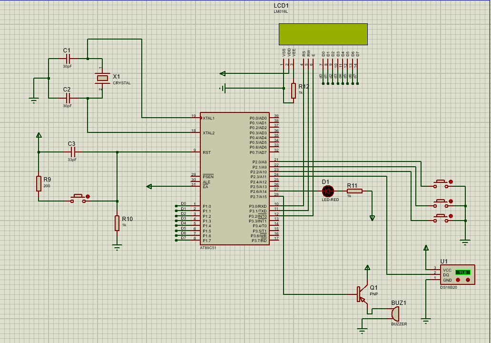491x343 pixels.
Task: Click the 33pF value under C3
Action: click(x=72, y=160)
